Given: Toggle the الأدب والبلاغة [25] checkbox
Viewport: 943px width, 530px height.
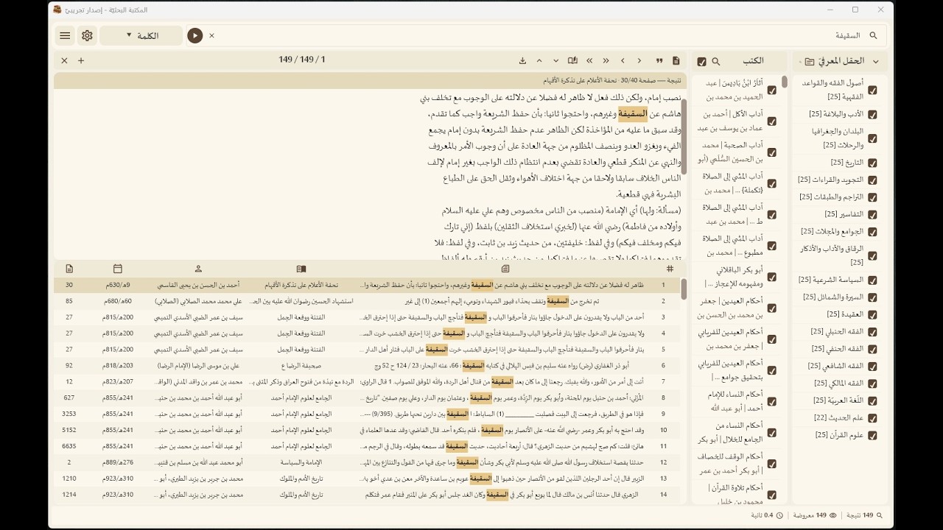Looking at the screenshot, I should pyautogui.click(x=872, y=115).
